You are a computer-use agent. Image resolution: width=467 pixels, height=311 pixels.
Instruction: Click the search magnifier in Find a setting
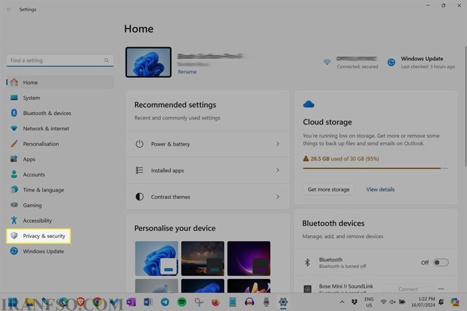tap(107, 60)
